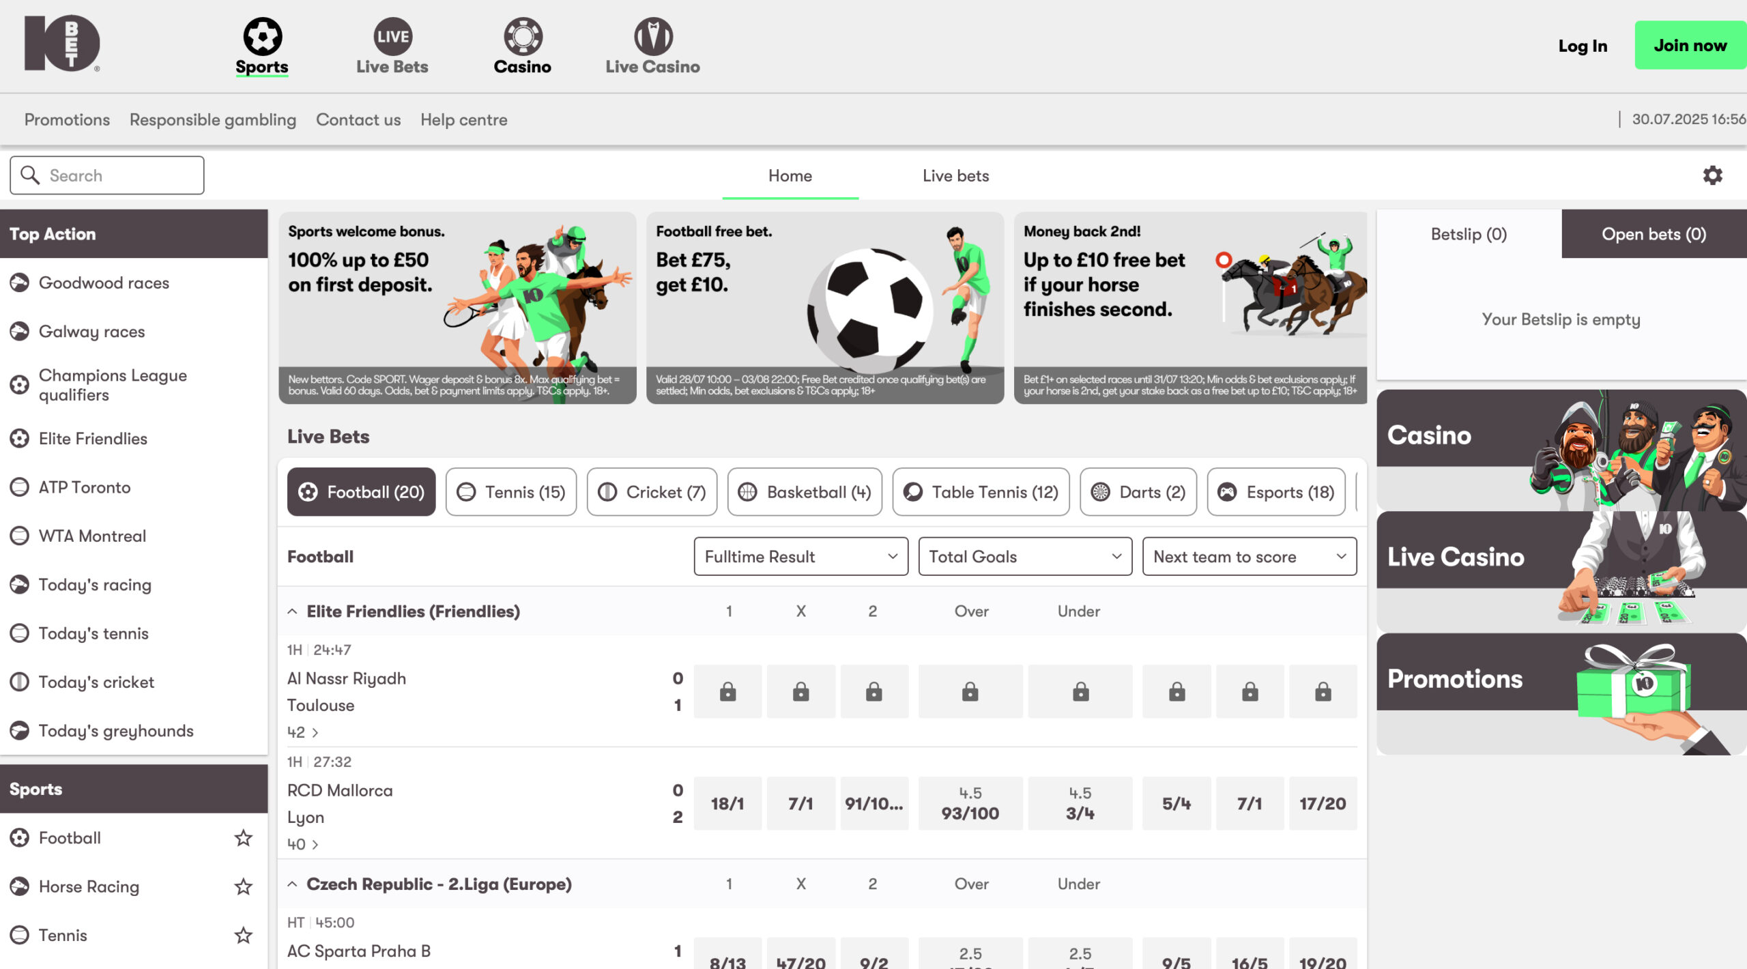This screenshot has height=969, width=1747.
Task: Expand 40 more markets for Mallorca vs Lyon
Action: (x=303, y=843)
